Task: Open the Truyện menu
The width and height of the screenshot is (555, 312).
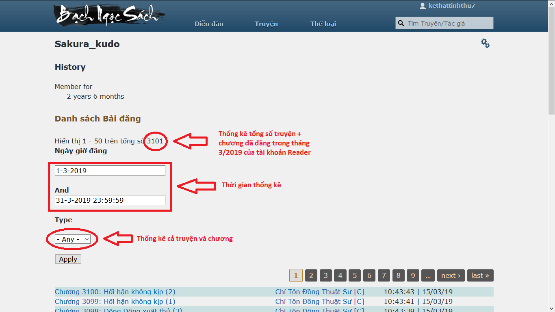Action: (266, 24)
